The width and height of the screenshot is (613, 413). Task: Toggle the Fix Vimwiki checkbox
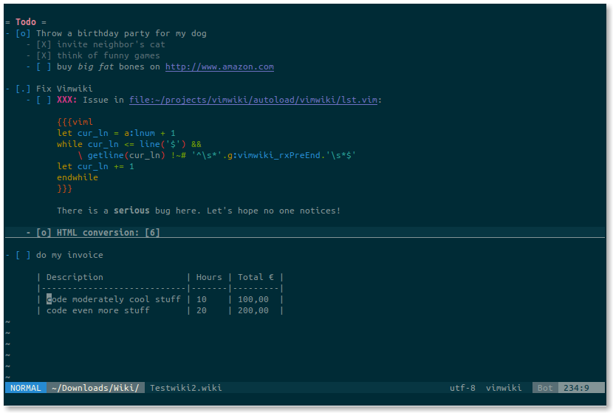[23, 89]
